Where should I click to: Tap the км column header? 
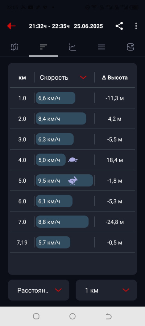(22, 77)
